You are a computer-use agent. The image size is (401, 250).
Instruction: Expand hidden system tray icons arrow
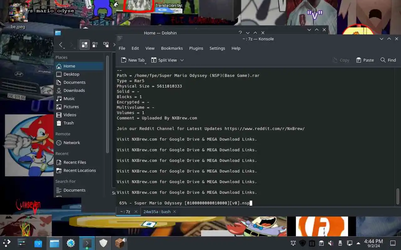click(359, 243)
